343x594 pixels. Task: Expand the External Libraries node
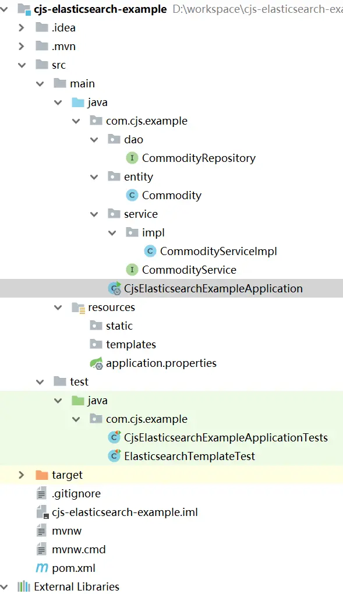click(x=5, y=586)
